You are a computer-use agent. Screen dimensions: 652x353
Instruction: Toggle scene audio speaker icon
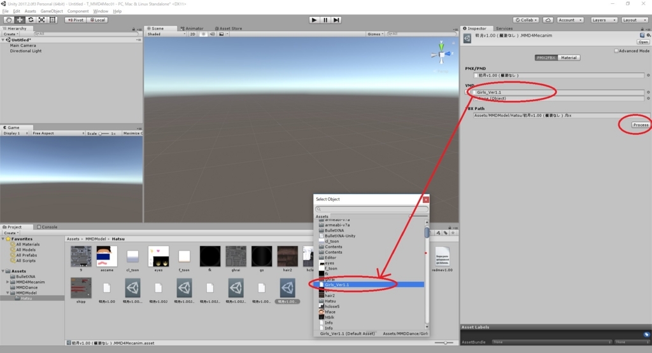point(213,34)
